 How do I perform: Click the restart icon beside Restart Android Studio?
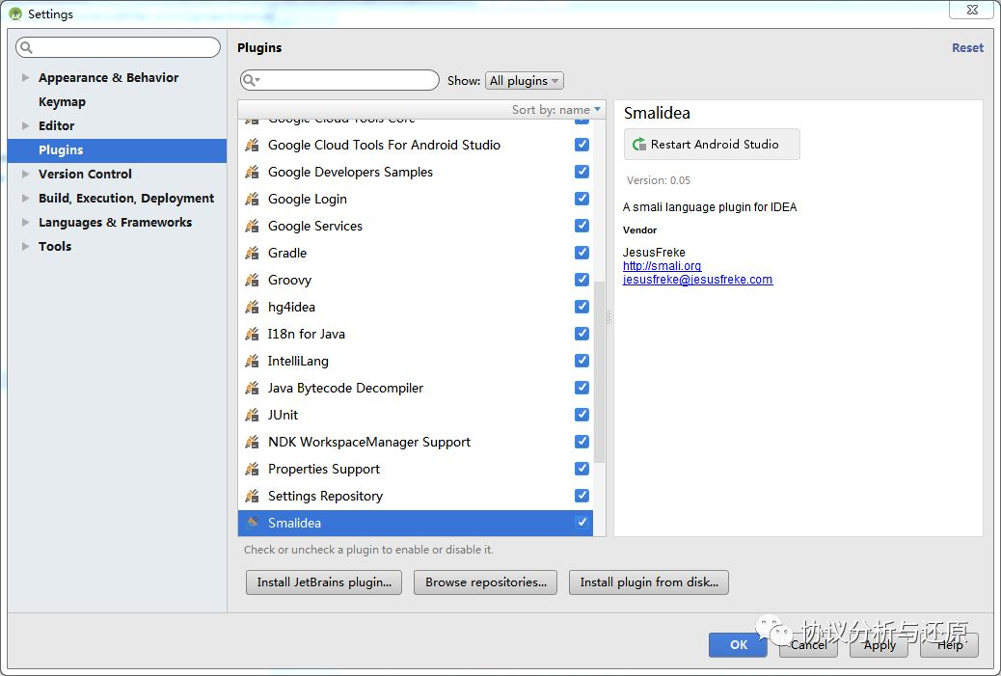point(638,145)
